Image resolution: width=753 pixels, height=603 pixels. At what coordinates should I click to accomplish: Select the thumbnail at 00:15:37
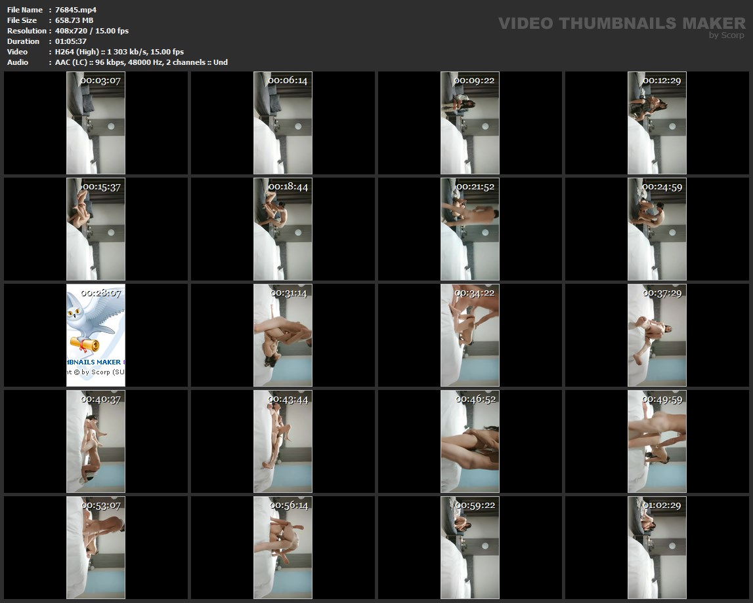[x=96, y=229]
